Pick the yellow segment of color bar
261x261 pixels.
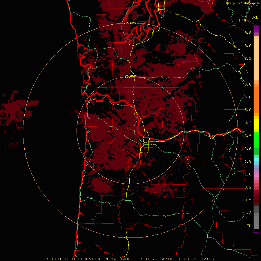click(256, 124)
